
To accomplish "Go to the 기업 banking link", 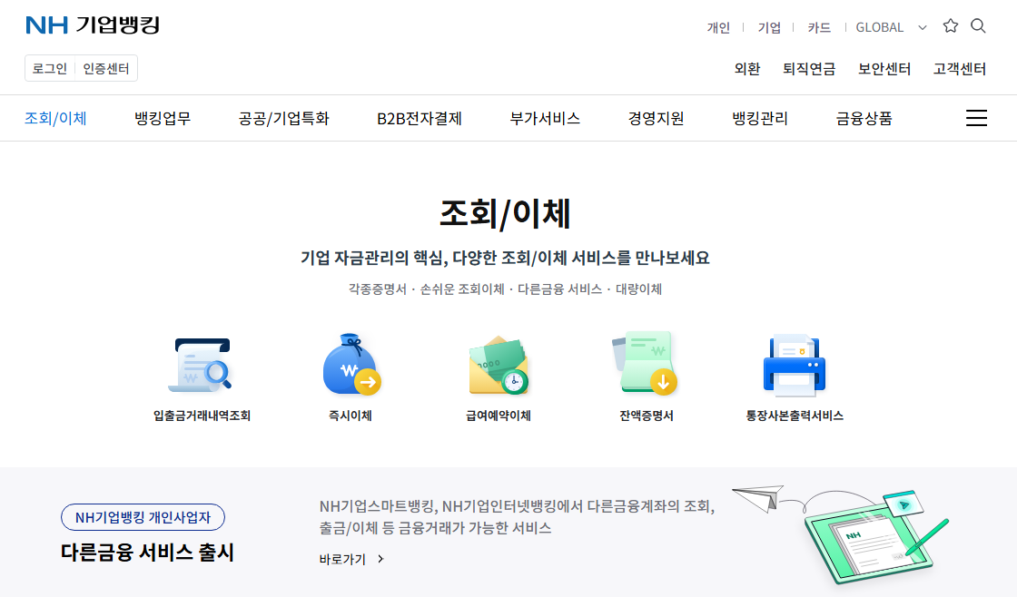I will (x=769, y=27).
